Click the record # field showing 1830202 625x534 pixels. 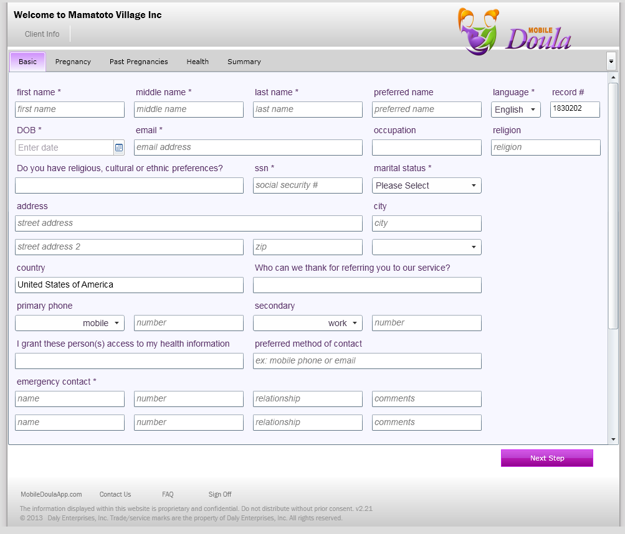click(575, 110)
